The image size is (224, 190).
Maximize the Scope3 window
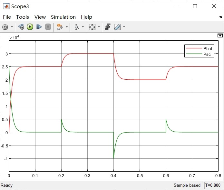[x=195, y=6]
